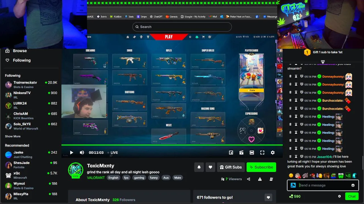Click heart icon on 671 followers goal
The image size is (364, 204).
tap(268, 197)
